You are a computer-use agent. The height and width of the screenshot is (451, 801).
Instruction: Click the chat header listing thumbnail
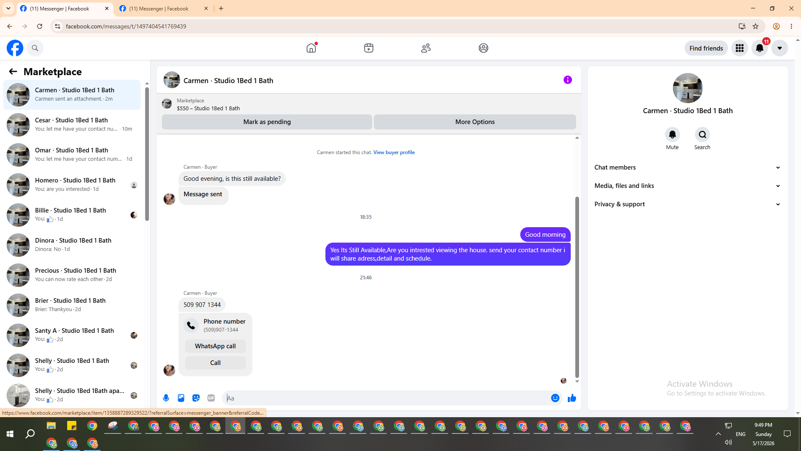coord(171,80)
